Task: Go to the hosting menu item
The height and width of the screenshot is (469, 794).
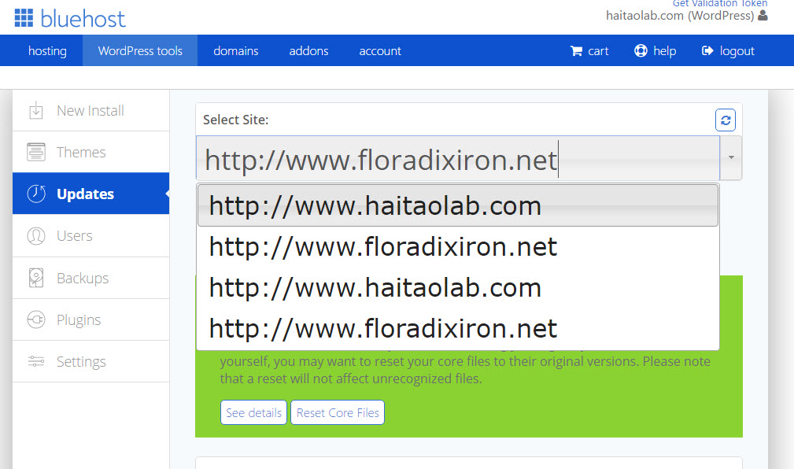Action: tap(47, 51)
